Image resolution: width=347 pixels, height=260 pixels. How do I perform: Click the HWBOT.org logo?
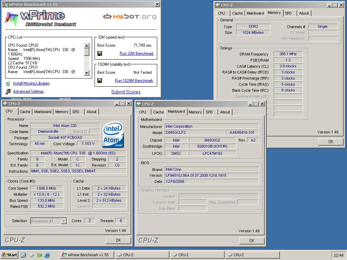point(130,16)
